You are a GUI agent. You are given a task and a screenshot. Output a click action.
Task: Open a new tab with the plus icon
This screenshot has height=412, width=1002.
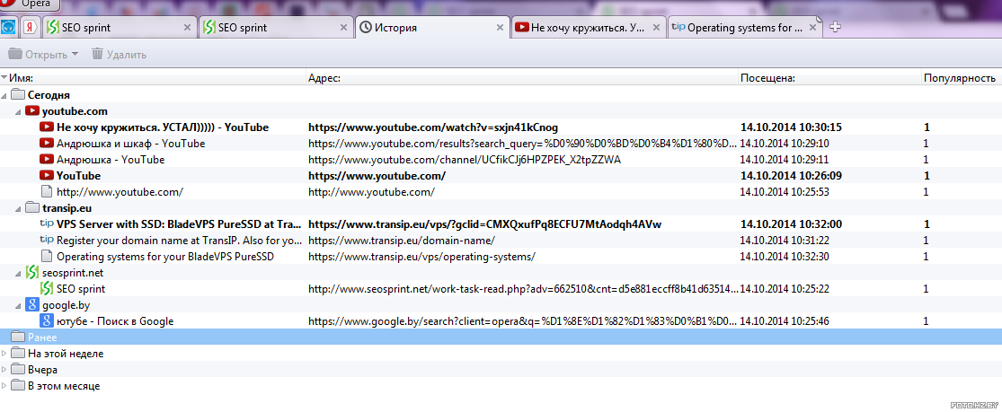pos(835,27)
